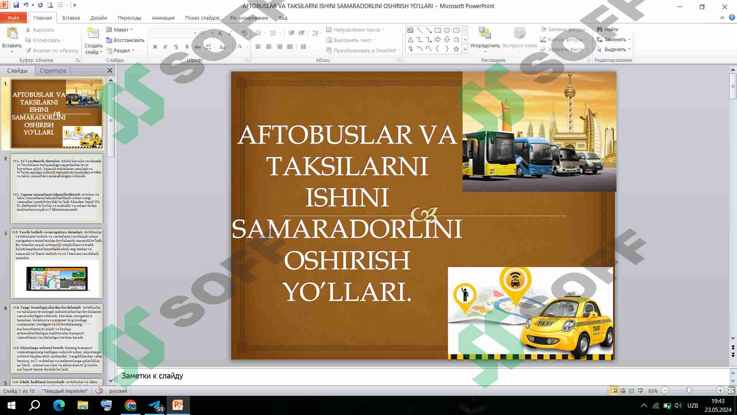The width and height of the screenshot is (737, 415).
Task: Click the Align Text (Выровнять текст) button
Action: click(351, 40)
